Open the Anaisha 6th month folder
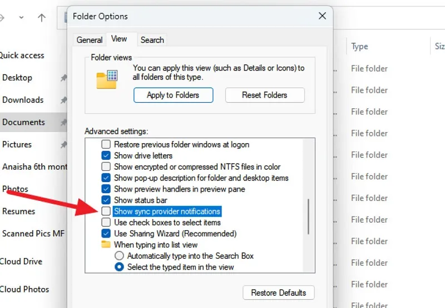The image size is (445, 308). (34, 166)
